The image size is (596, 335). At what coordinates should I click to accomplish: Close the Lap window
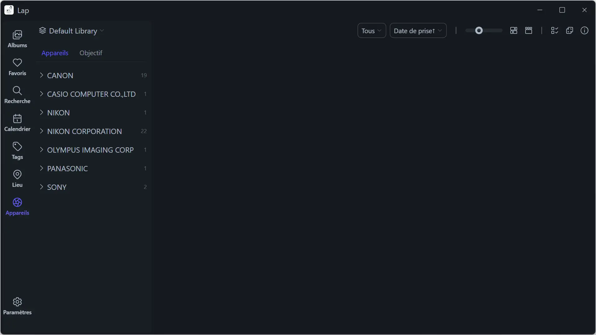click(585, 10)
